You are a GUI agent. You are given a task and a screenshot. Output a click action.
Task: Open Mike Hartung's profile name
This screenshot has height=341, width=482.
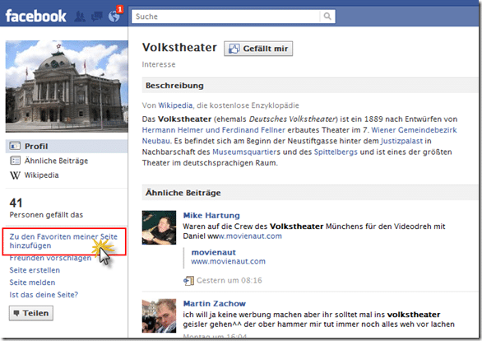point(211,216)
